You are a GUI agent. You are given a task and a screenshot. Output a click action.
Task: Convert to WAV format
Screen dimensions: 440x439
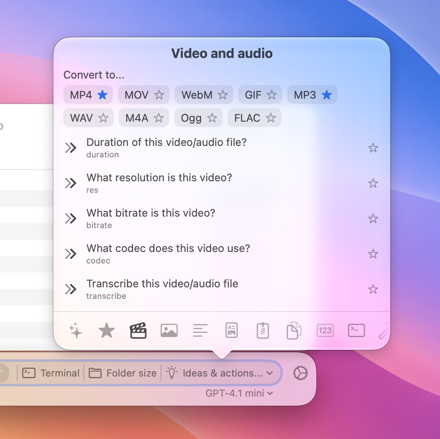coord(81,118)
